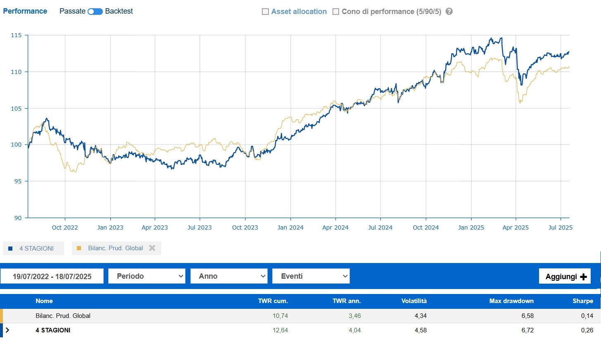
Task: Click the Sharpe column header
Action: 583,301
